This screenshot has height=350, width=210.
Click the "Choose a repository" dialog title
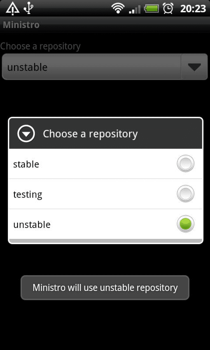pyautogui.click(x=90, y=134)
